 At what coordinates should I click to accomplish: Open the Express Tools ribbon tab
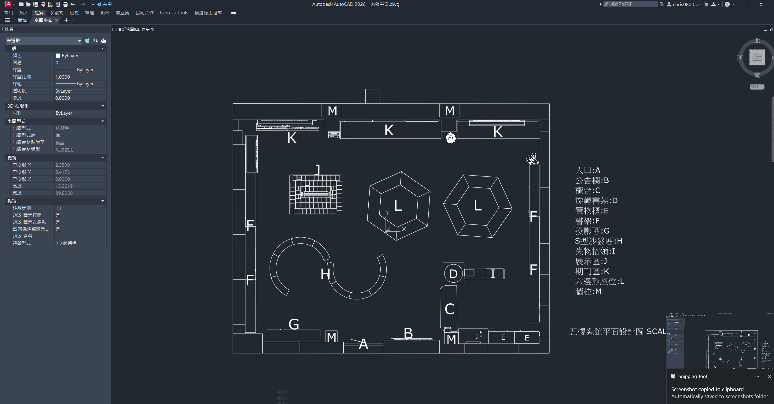point(174,13)
